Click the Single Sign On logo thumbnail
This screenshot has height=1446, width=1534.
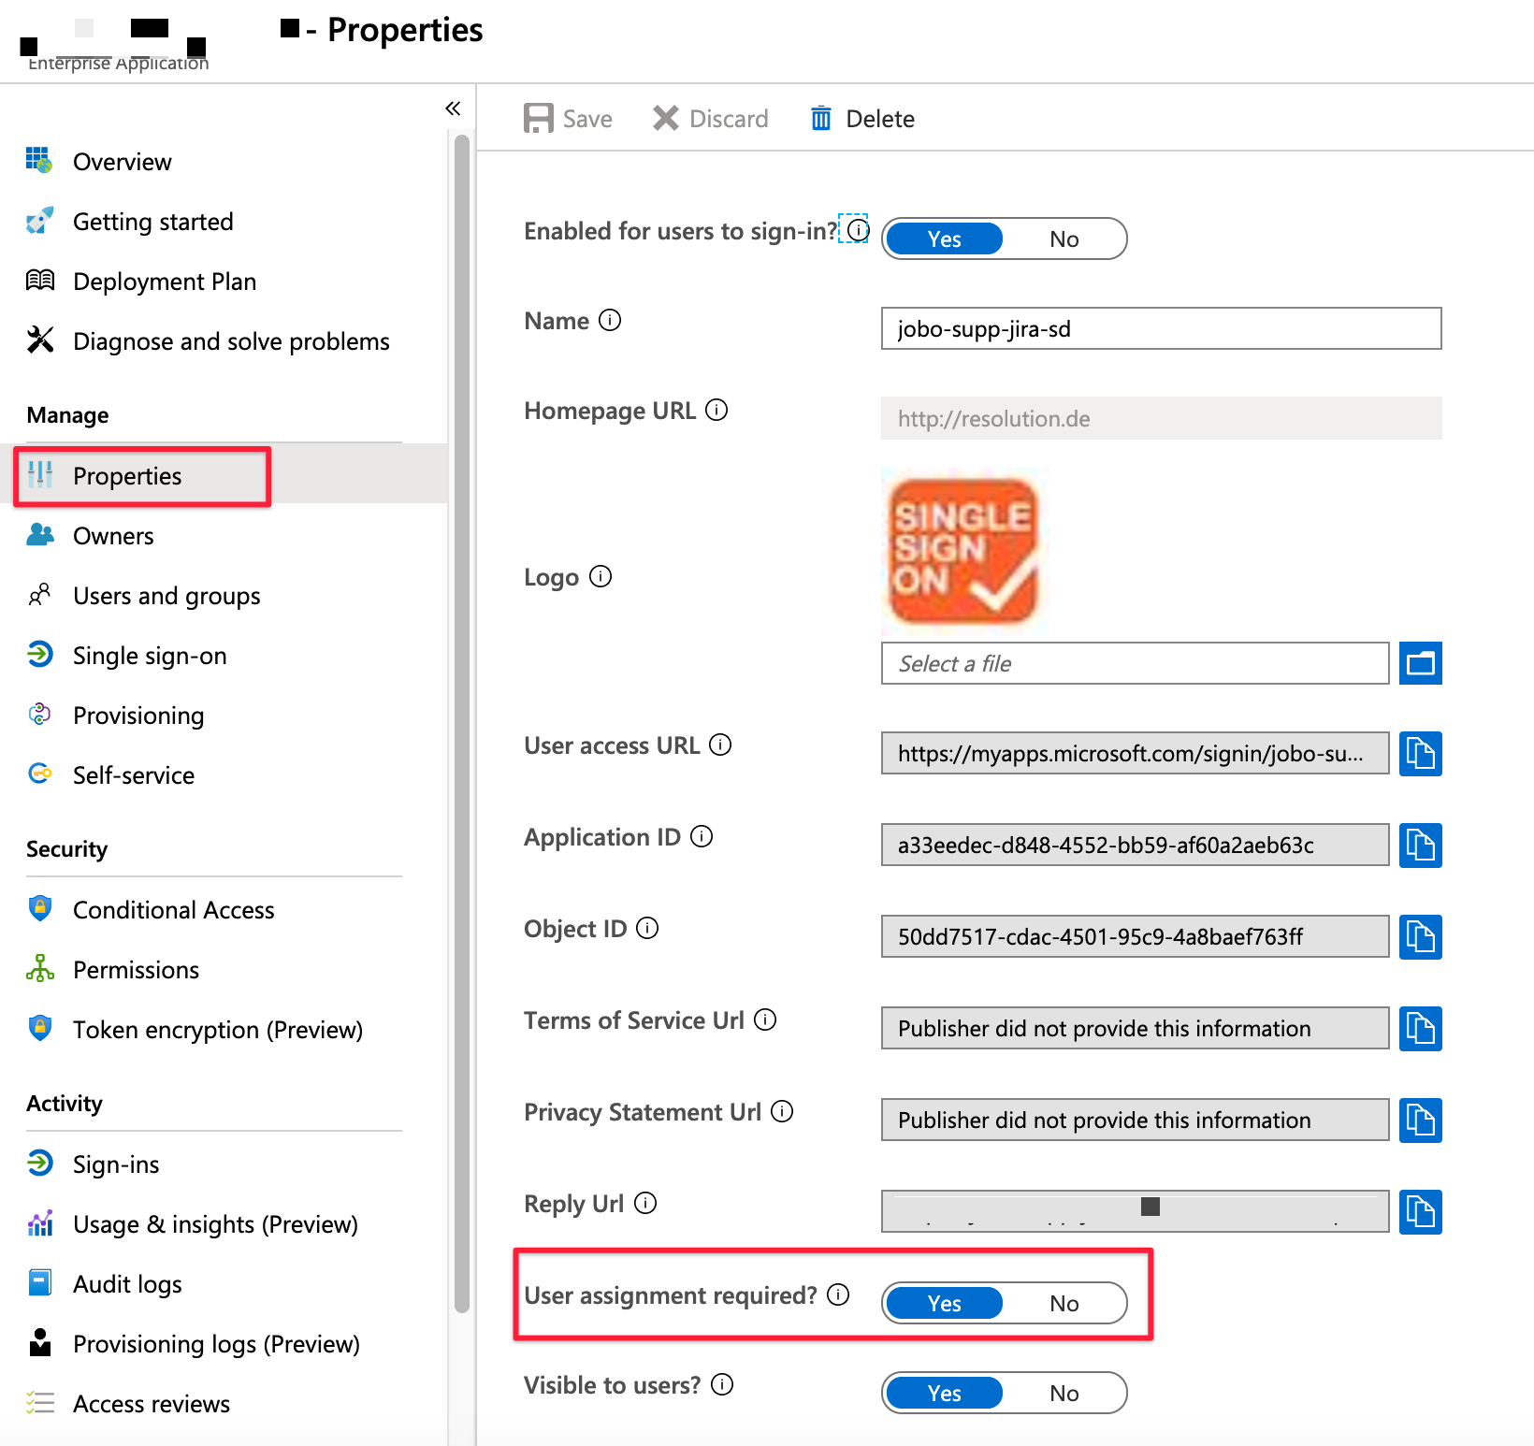pos(964,551)
